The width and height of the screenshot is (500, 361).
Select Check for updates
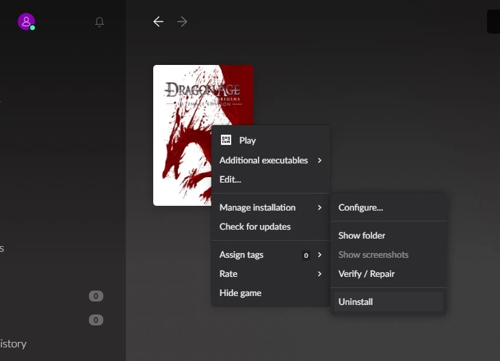pyautogui.click(x=271, y=226)
